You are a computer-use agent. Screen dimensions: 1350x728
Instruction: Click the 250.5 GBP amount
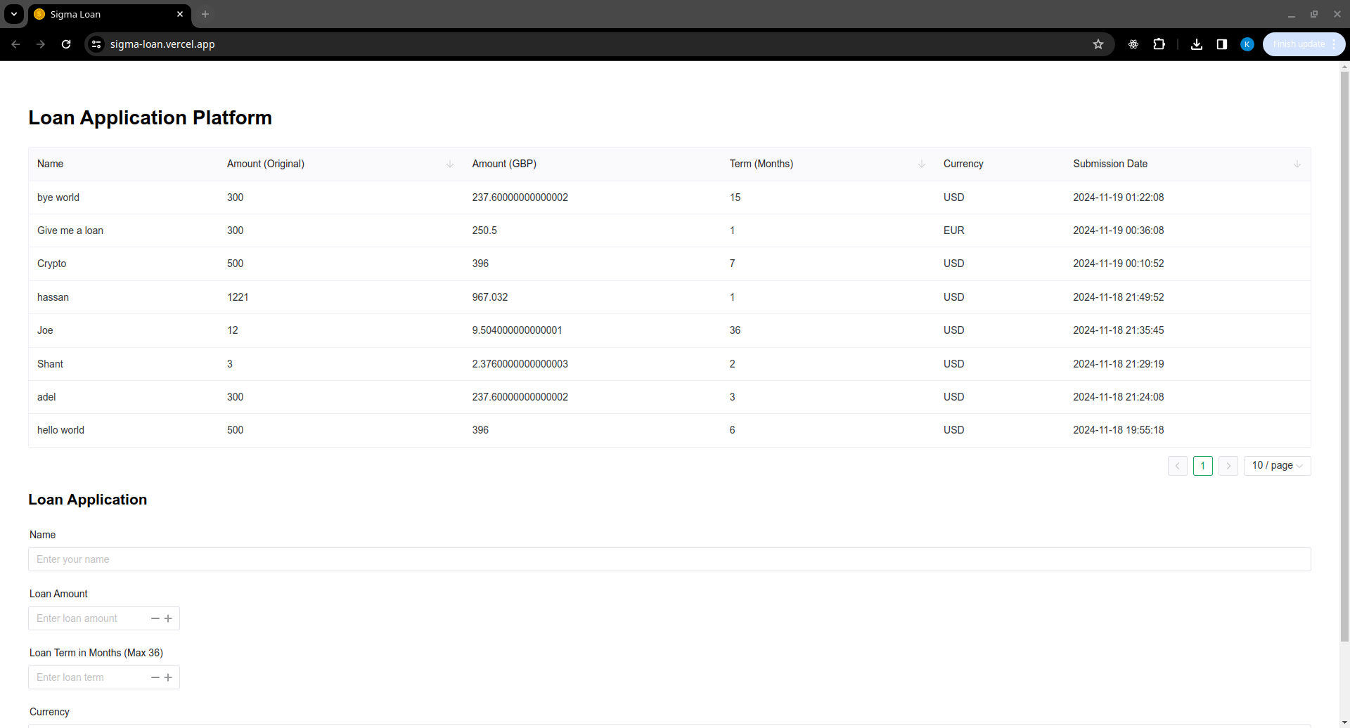tap(484, 230)
